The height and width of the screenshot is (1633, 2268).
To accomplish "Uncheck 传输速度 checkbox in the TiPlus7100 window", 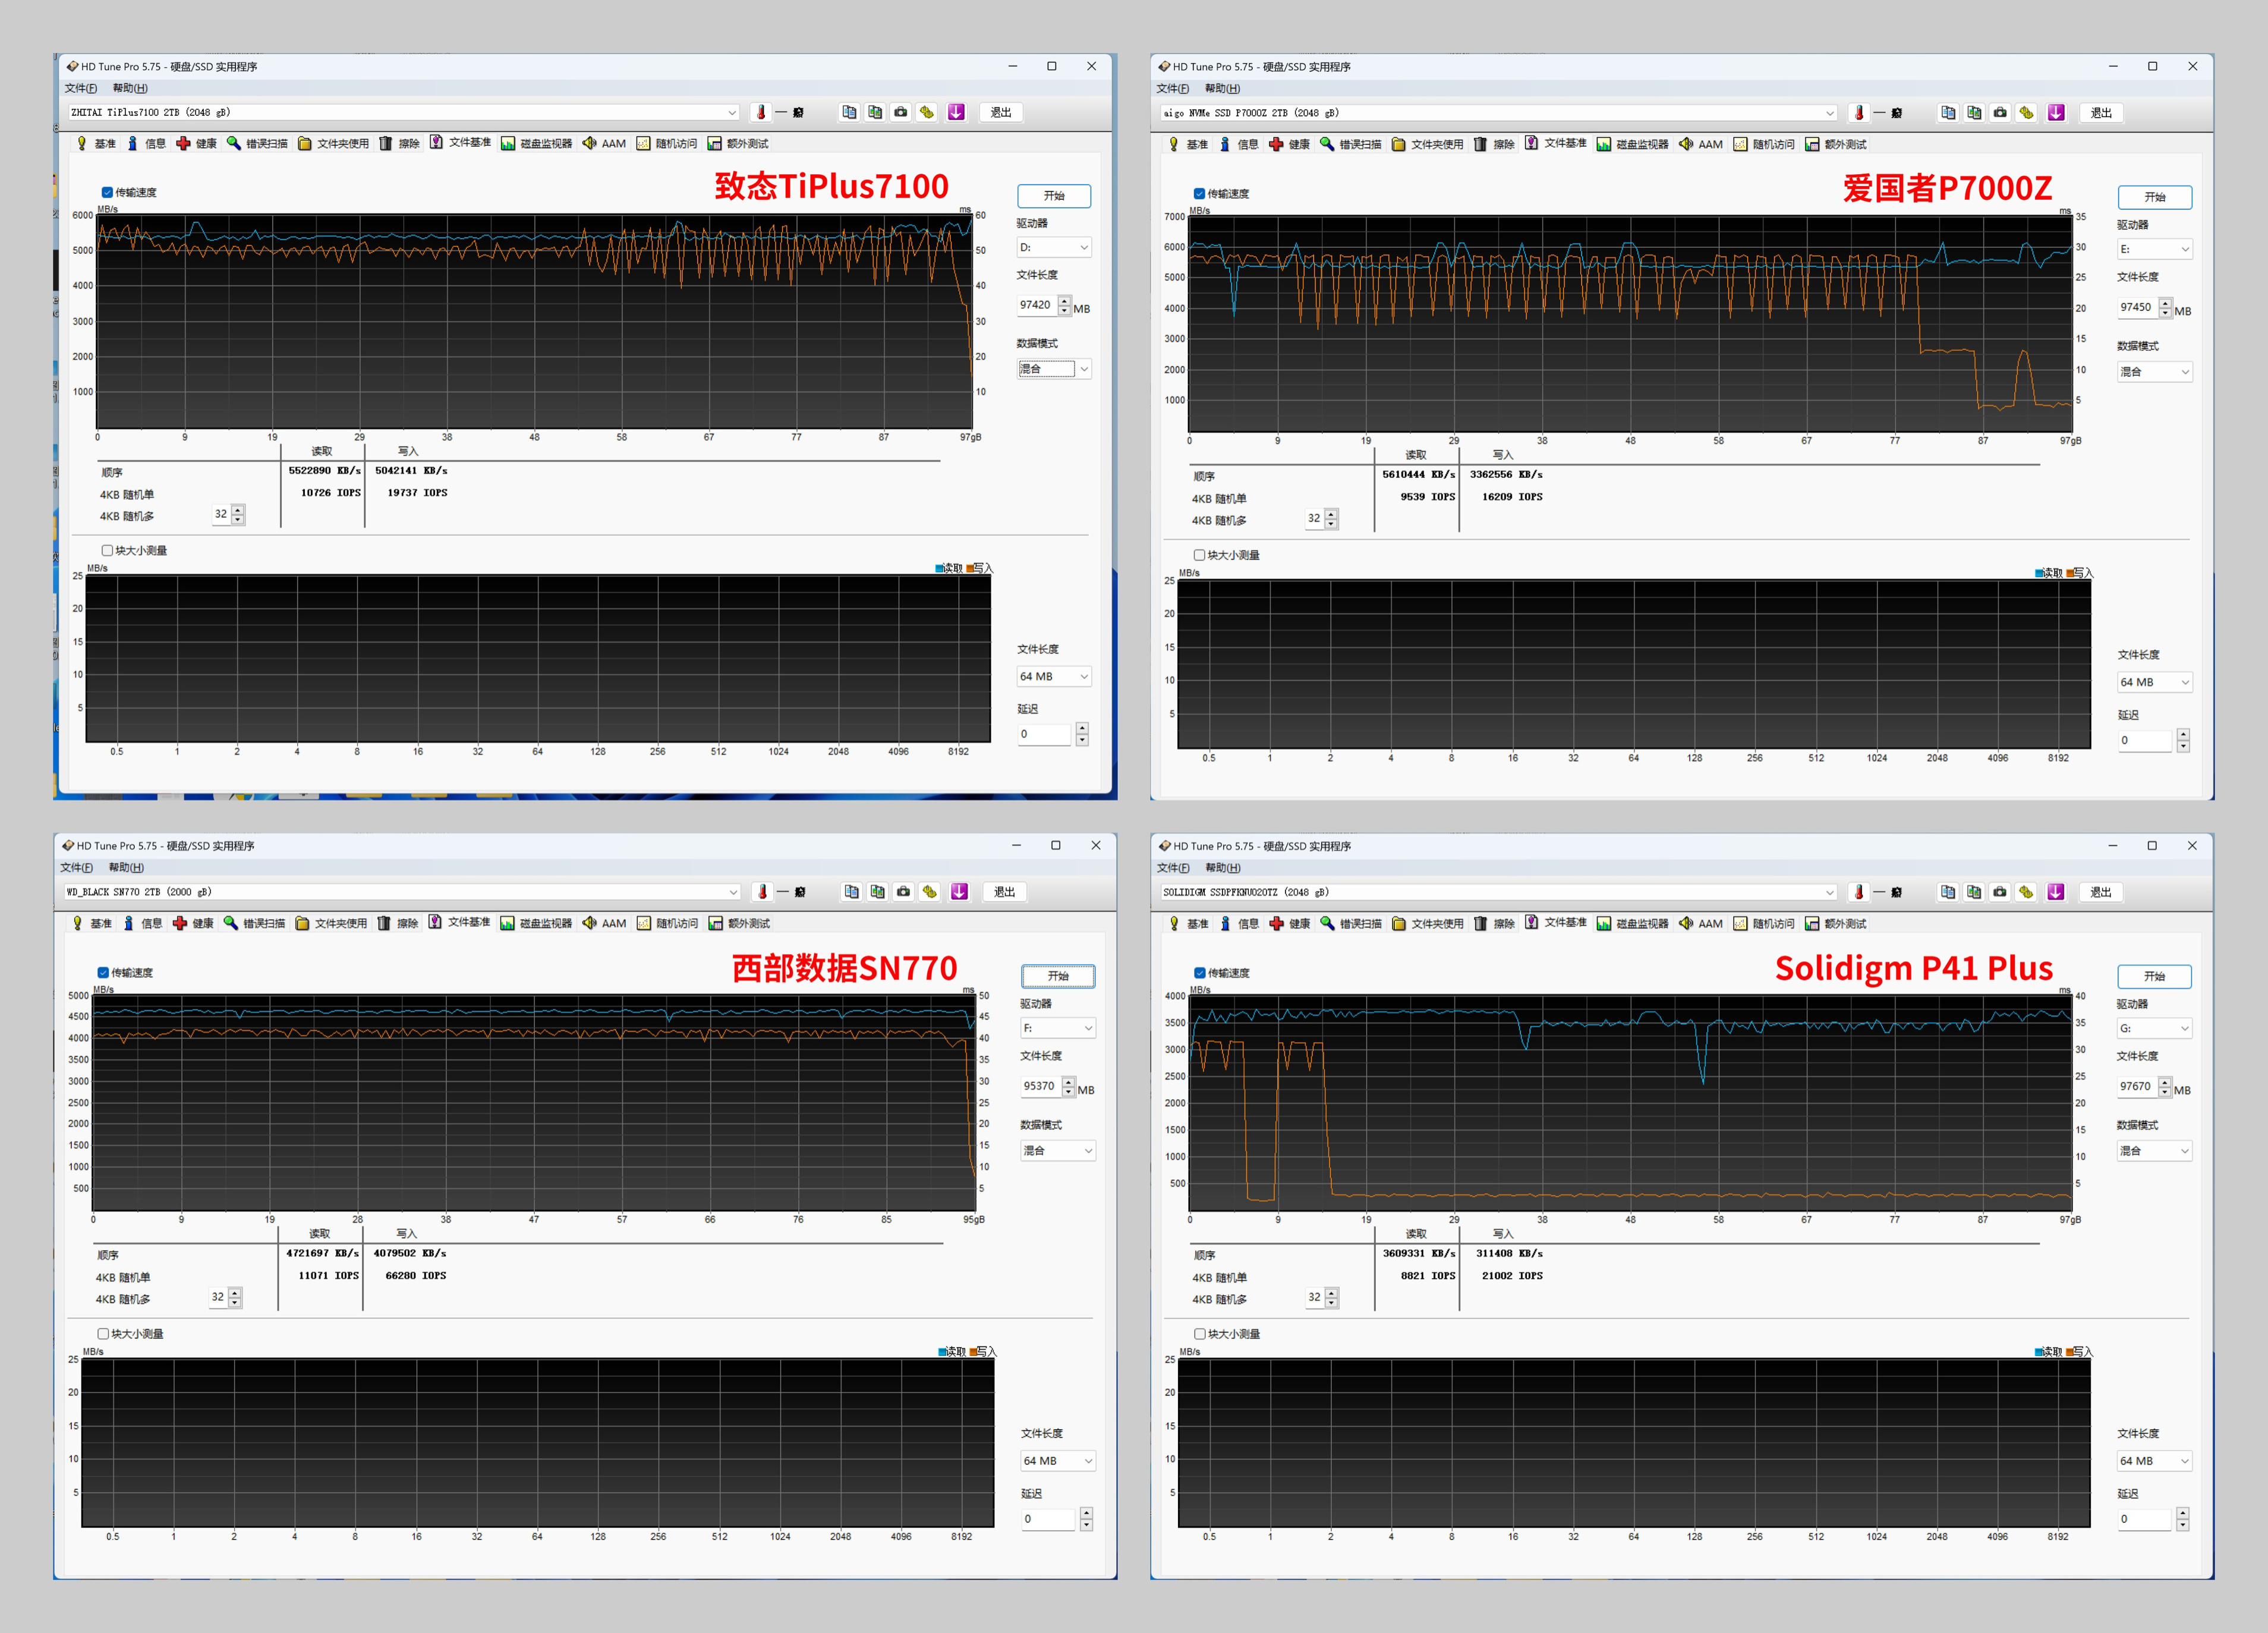I will pos(107,192).
